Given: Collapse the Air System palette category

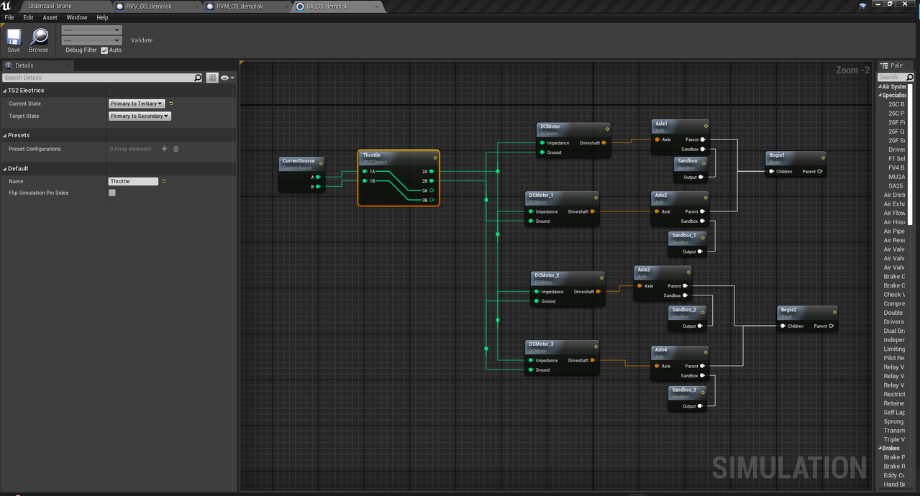Looking at the screenshot, I should pos(879,86).
